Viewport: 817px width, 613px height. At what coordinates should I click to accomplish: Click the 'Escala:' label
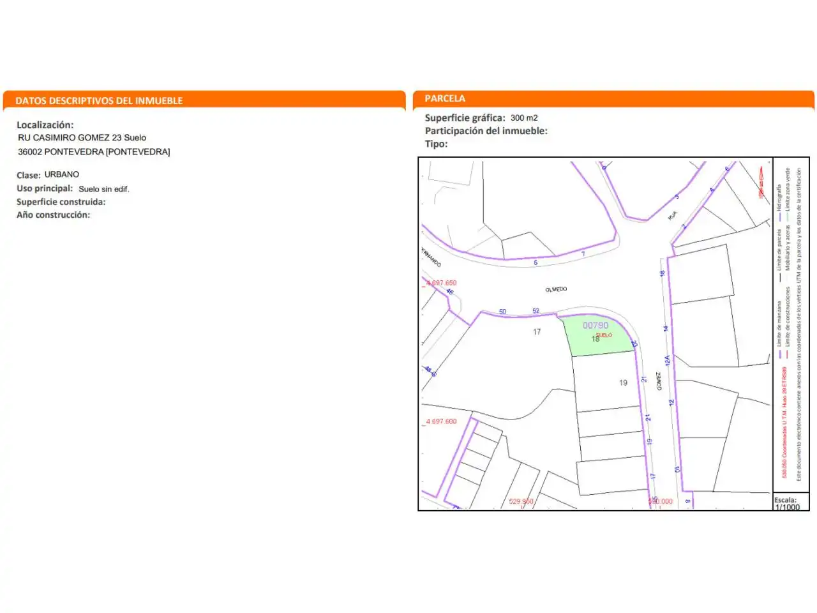click(786, 500)
